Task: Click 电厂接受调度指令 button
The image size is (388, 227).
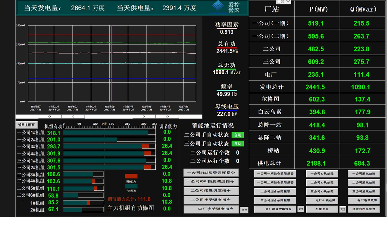Action: (211, 209)
